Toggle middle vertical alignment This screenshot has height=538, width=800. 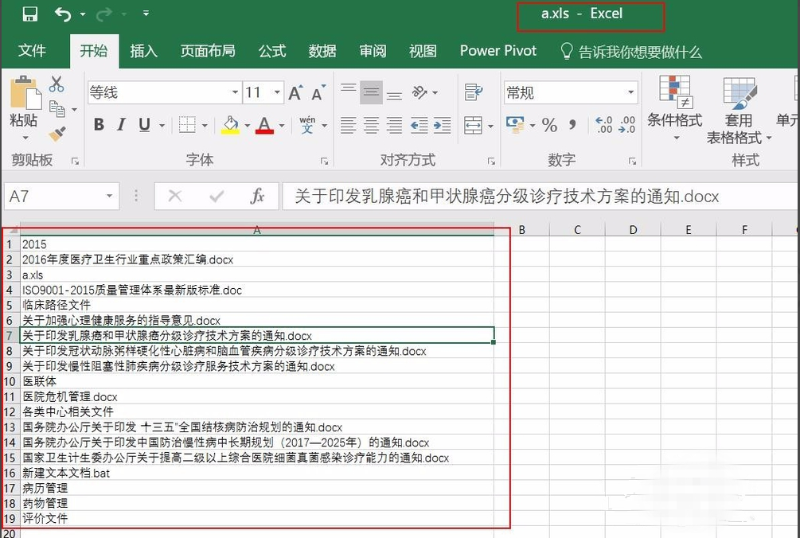coord(371,92)
